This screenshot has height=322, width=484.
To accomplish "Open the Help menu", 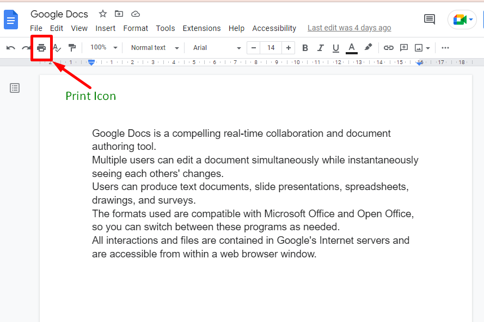I will point(236,28).
